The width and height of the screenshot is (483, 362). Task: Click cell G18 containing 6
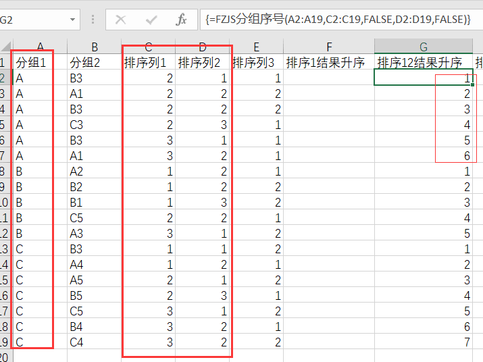pos(424,327)
